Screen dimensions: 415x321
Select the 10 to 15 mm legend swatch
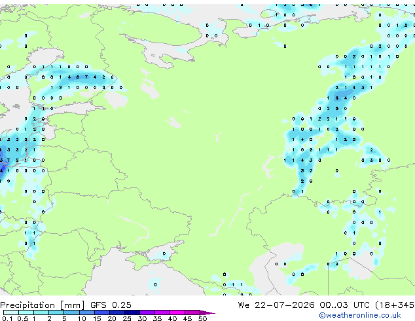coord(86,312)
